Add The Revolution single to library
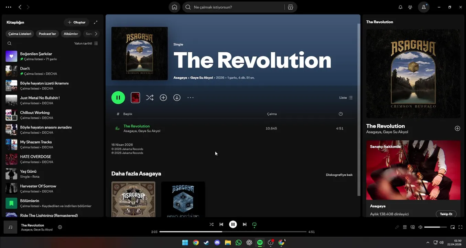466x248 pixels. coord(163,97)
